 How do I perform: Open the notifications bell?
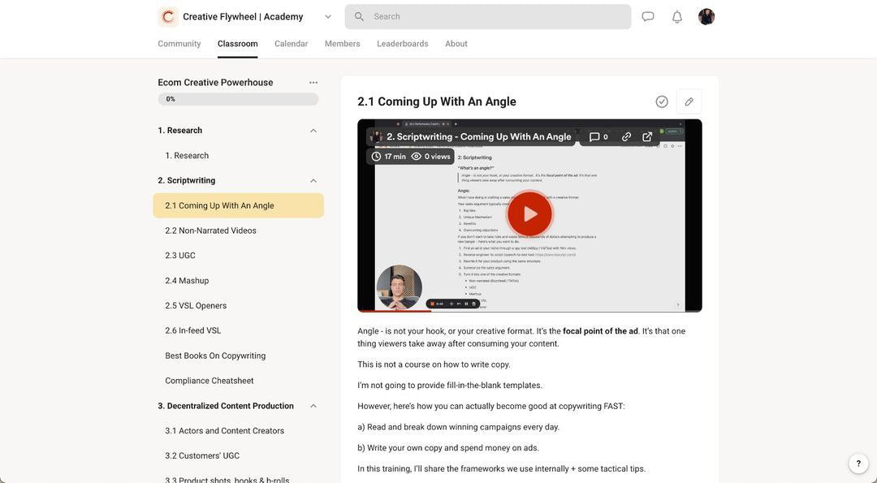(677, 16)
